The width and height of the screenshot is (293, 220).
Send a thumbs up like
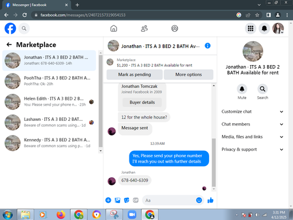(210, 200)
